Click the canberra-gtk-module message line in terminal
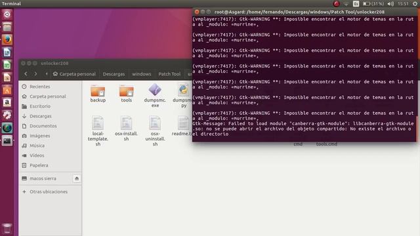Viewport: 420px width, 236px height. [x=303, y=128]
